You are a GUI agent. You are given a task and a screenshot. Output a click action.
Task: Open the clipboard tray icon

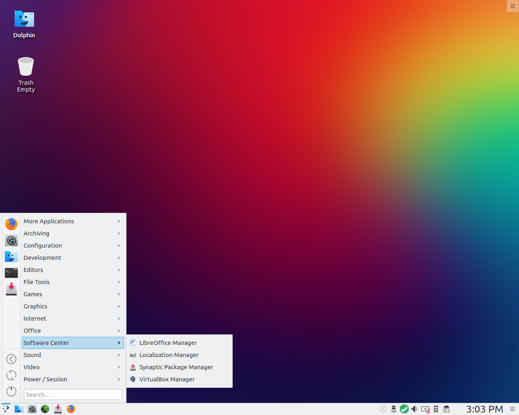click(446, 409)
